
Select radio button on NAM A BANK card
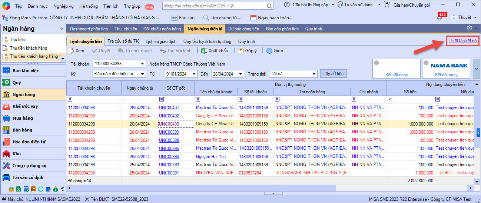(x=426, y=63)
